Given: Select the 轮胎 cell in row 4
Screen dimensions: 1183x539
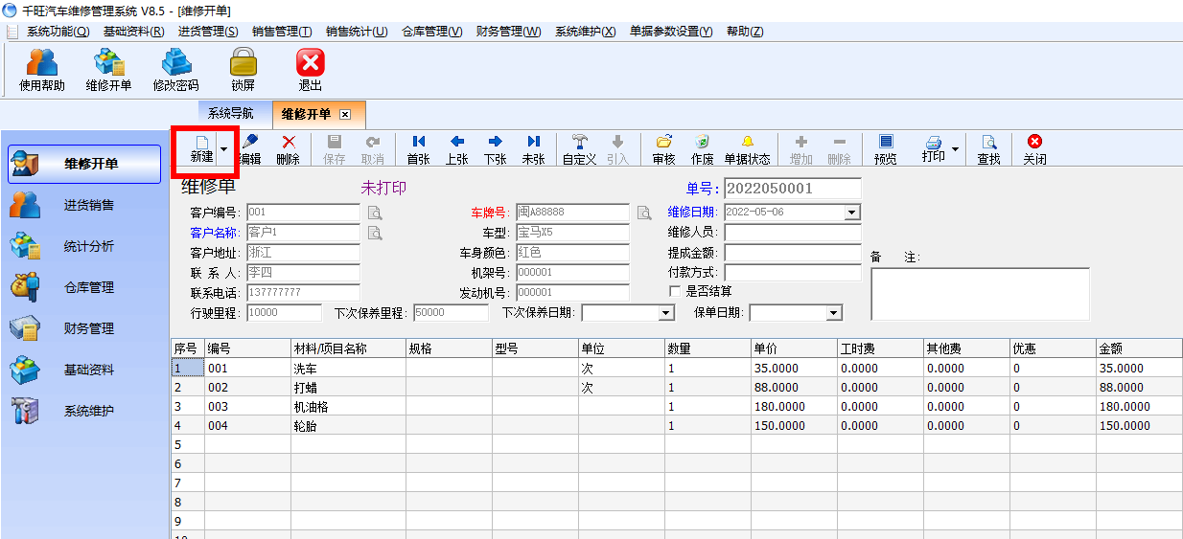Looking at the screenshot, I should 348,425.
